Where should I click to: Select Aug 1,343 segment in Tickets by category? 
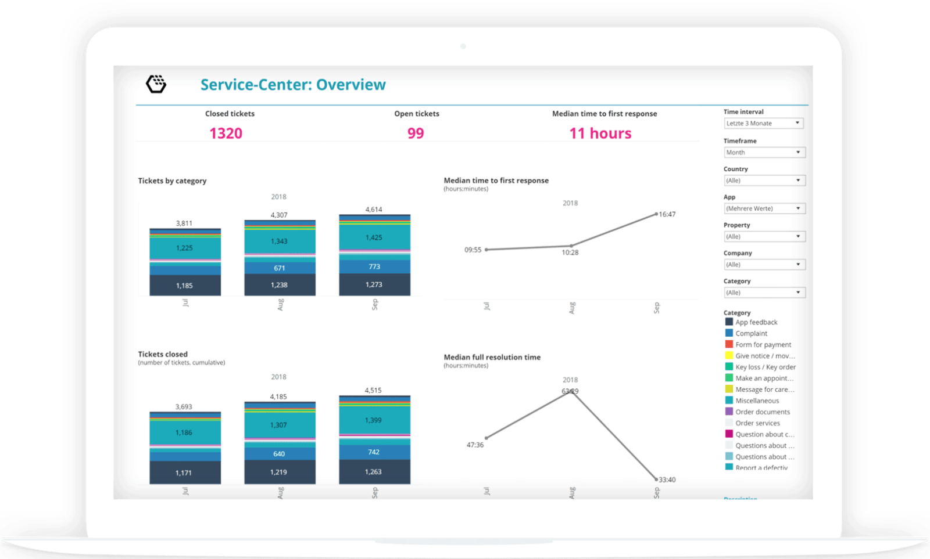pyautogui.click(x=280, y=241)
